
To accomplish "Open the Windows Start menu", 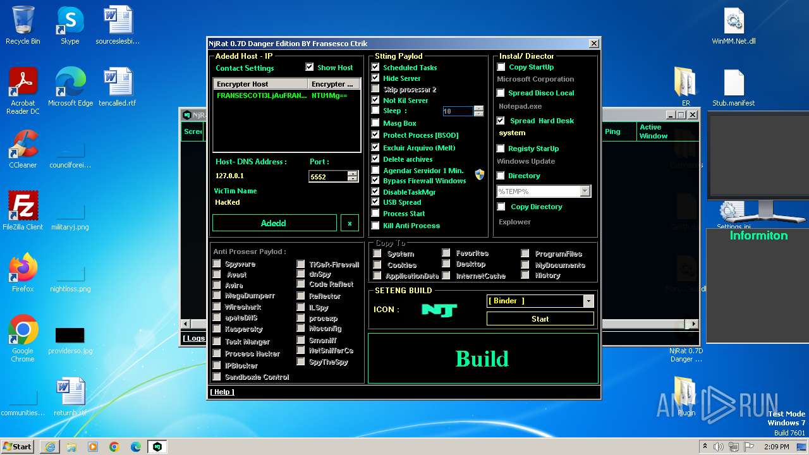I will coord(18,447).
